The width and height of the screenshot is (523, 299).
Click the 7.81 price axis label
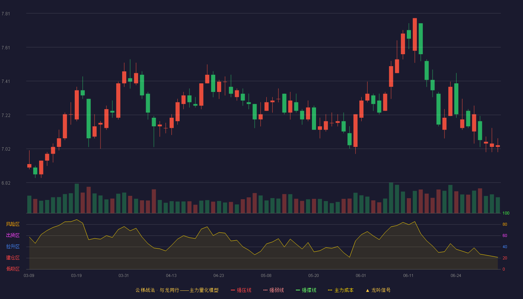coord(6,14)
